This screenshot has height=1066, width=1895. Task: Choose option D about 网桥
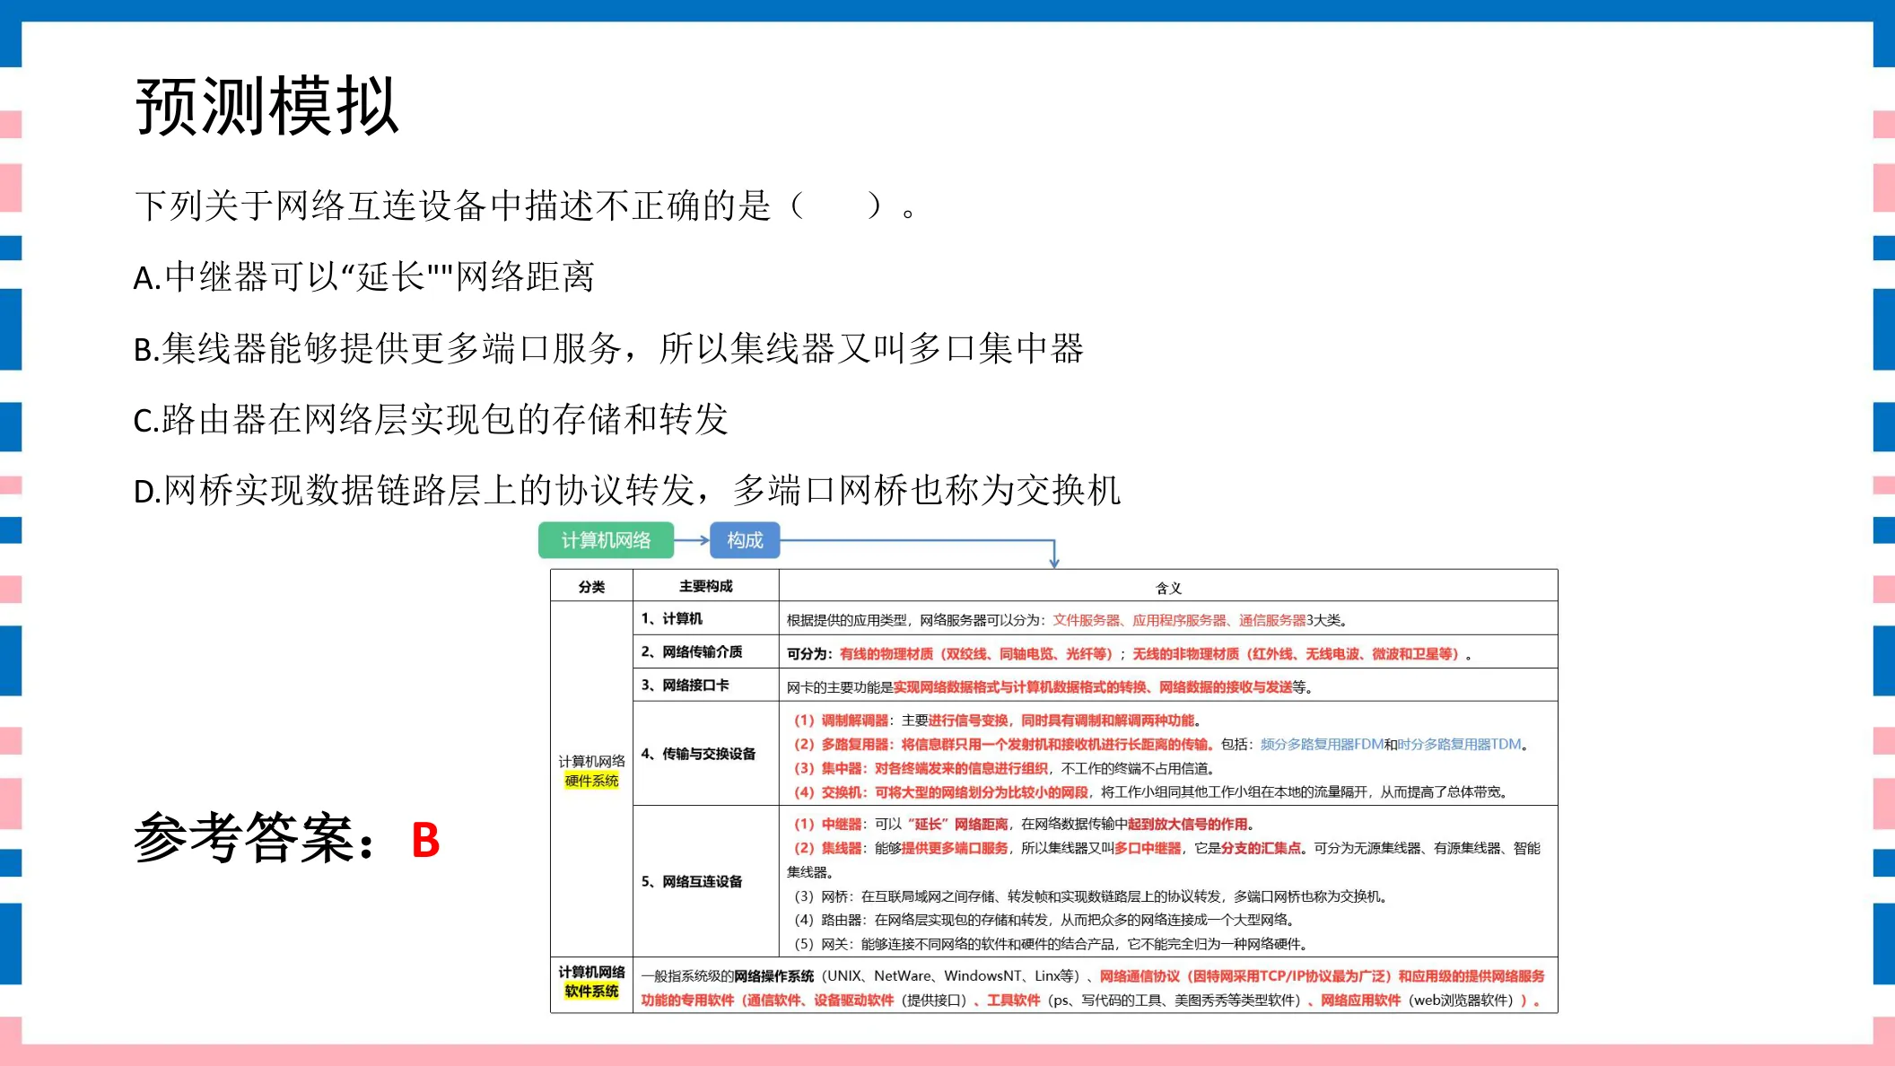point(627,490)
